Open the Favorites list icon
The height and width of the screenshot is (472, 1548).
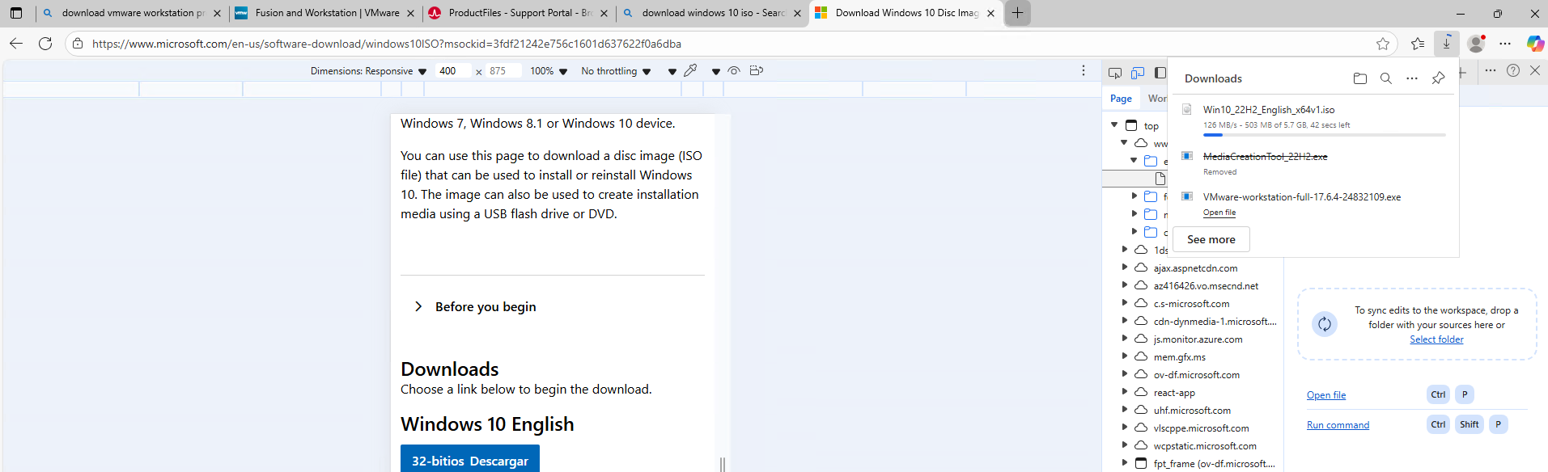pyautogui.click(x=1418, y=44)
